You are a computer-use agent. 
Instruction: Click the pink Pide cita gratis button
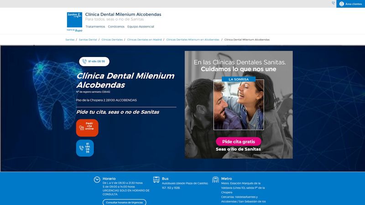click(238, 142)
